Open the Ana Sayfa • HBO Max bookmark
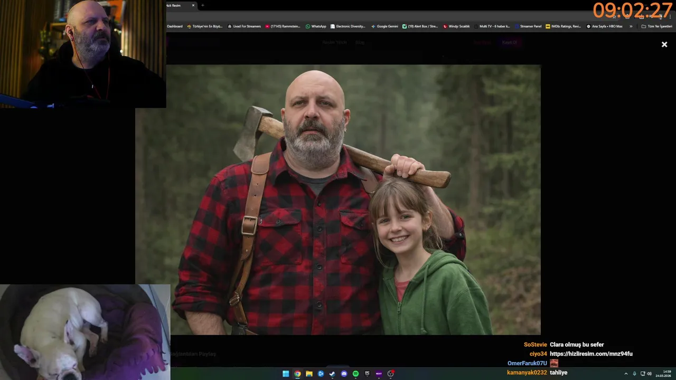This screenshot has width=676, height=380. point(605,26)
